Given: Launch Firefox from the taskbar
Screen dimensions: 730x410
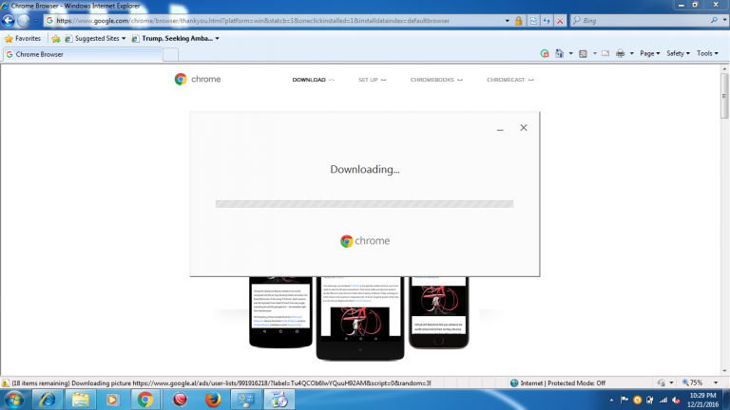Looking at the screenshot, I should click(x=211, y=399).
